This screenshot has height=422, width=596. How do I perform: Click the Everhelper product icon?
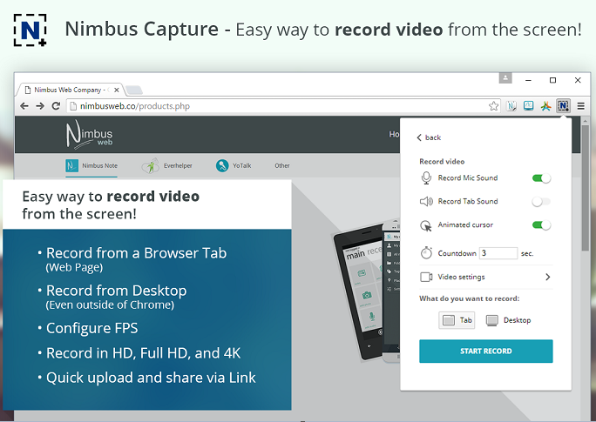coord(151,166)
